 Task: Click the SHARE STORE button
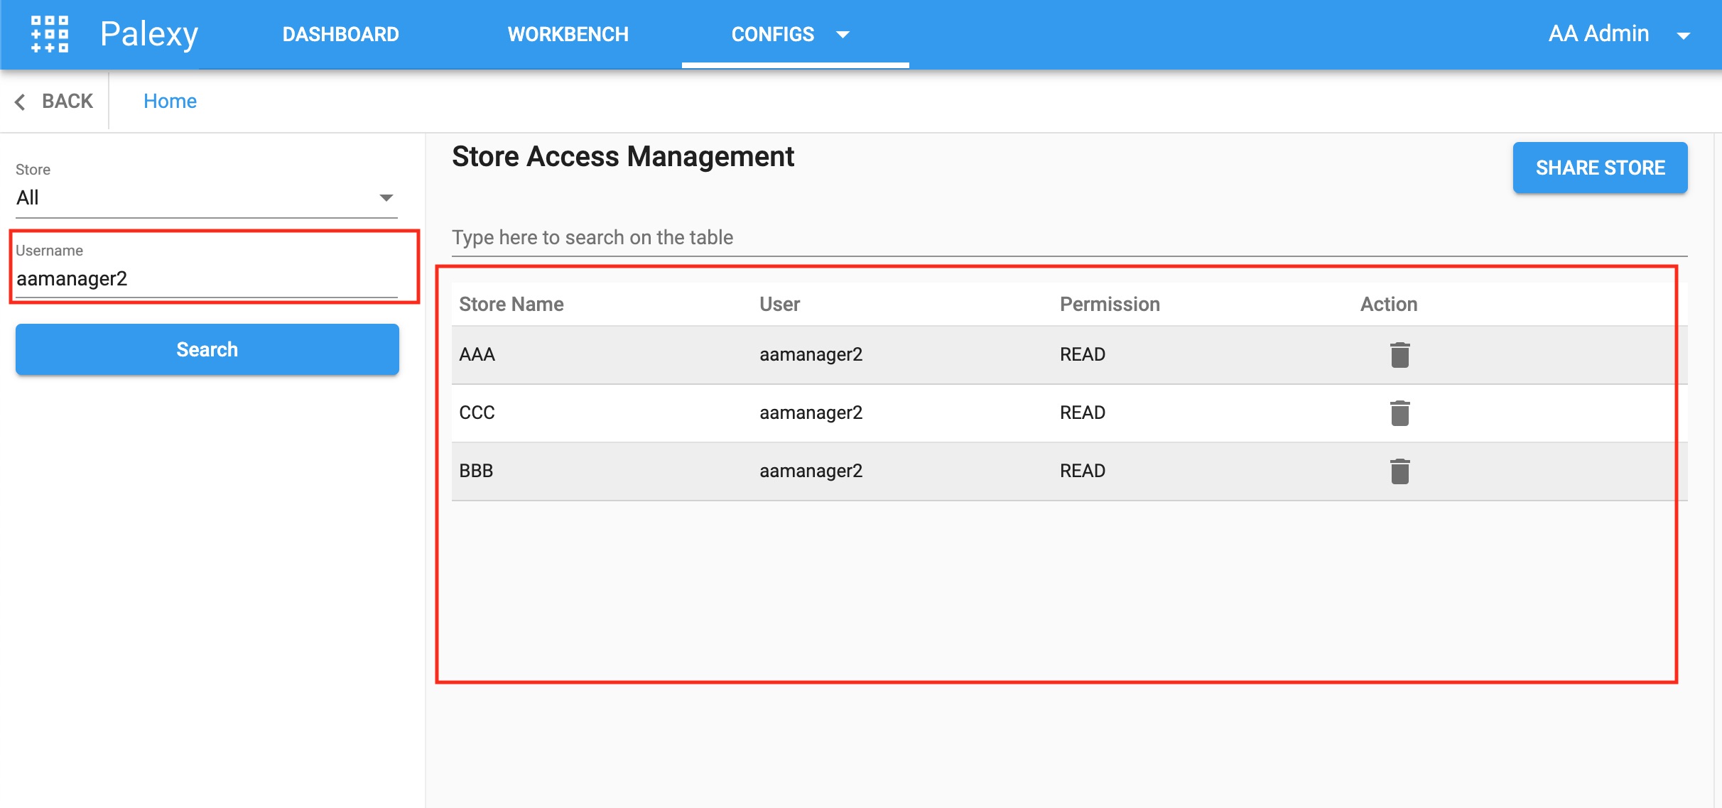pyautogui.click(x=1600, y=168)
